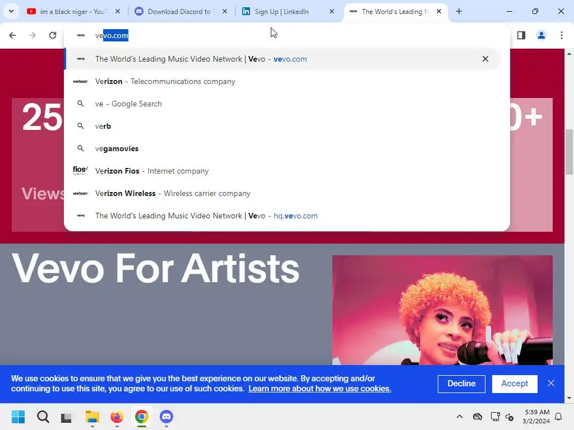Open Task View on the taskbar
574x430 pixels.
66,417
